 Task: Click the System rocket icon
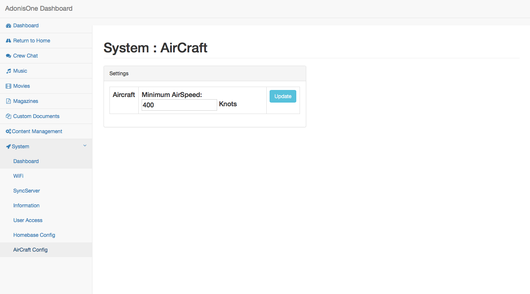[8, 147]
